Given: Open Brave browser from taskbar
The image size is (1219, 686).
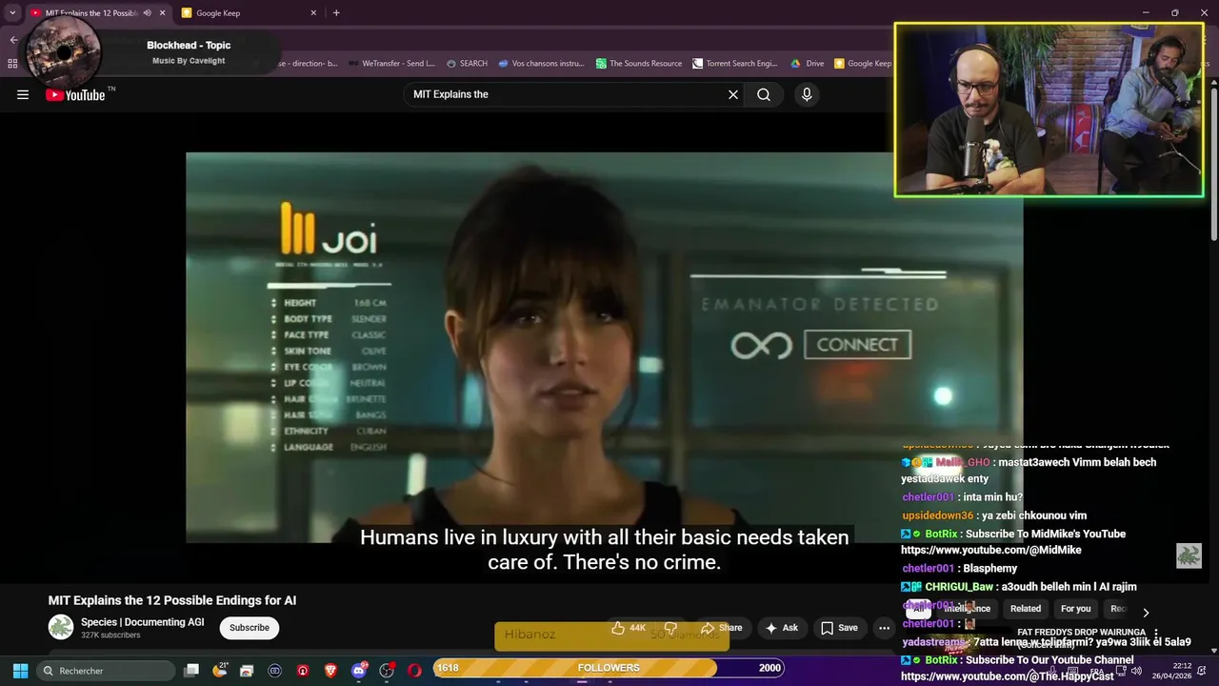Looking at the screenshot, I should click(330, 671).
